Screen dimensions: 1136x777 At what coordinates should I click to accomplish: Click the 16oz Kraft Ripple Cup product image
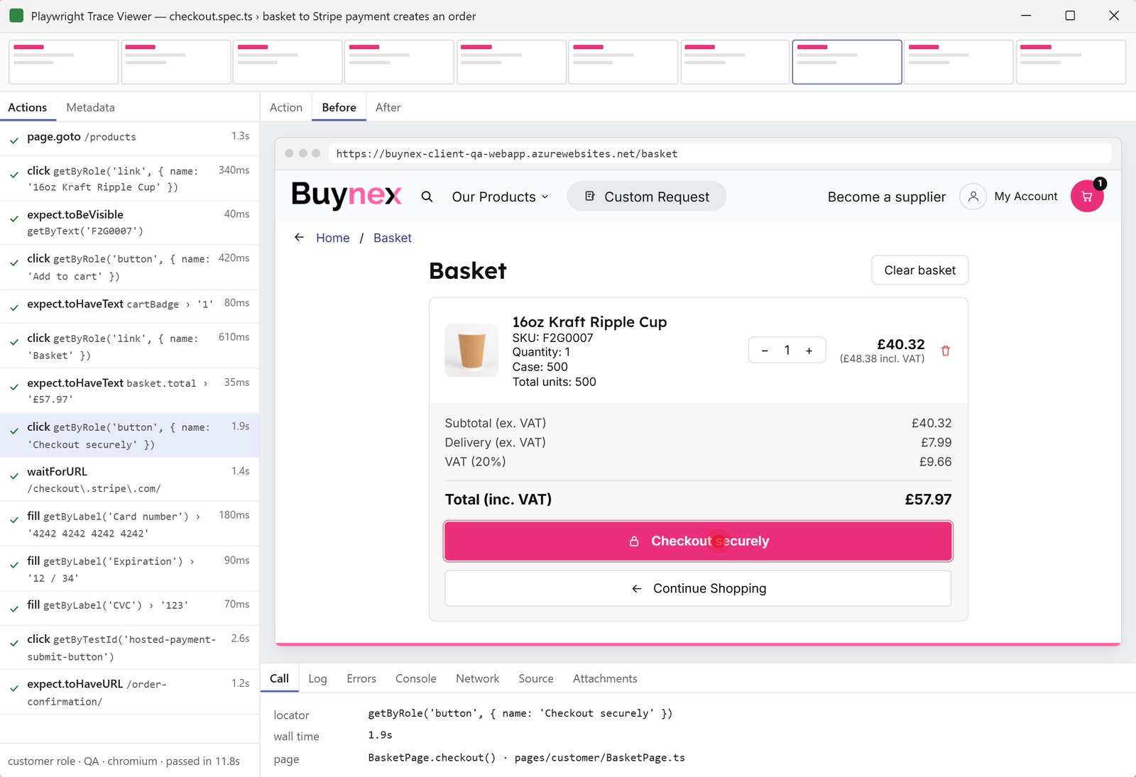point(471,351)
